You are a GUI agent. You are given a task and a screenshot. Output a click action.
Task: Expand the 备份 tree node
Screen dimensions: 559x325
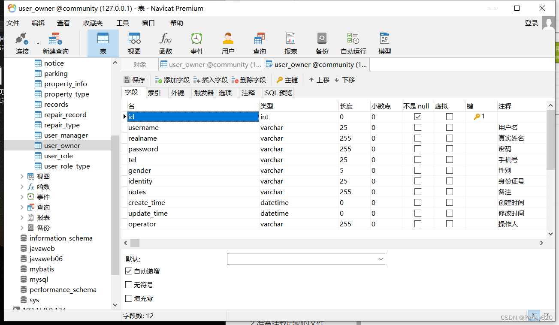point(22,228)
